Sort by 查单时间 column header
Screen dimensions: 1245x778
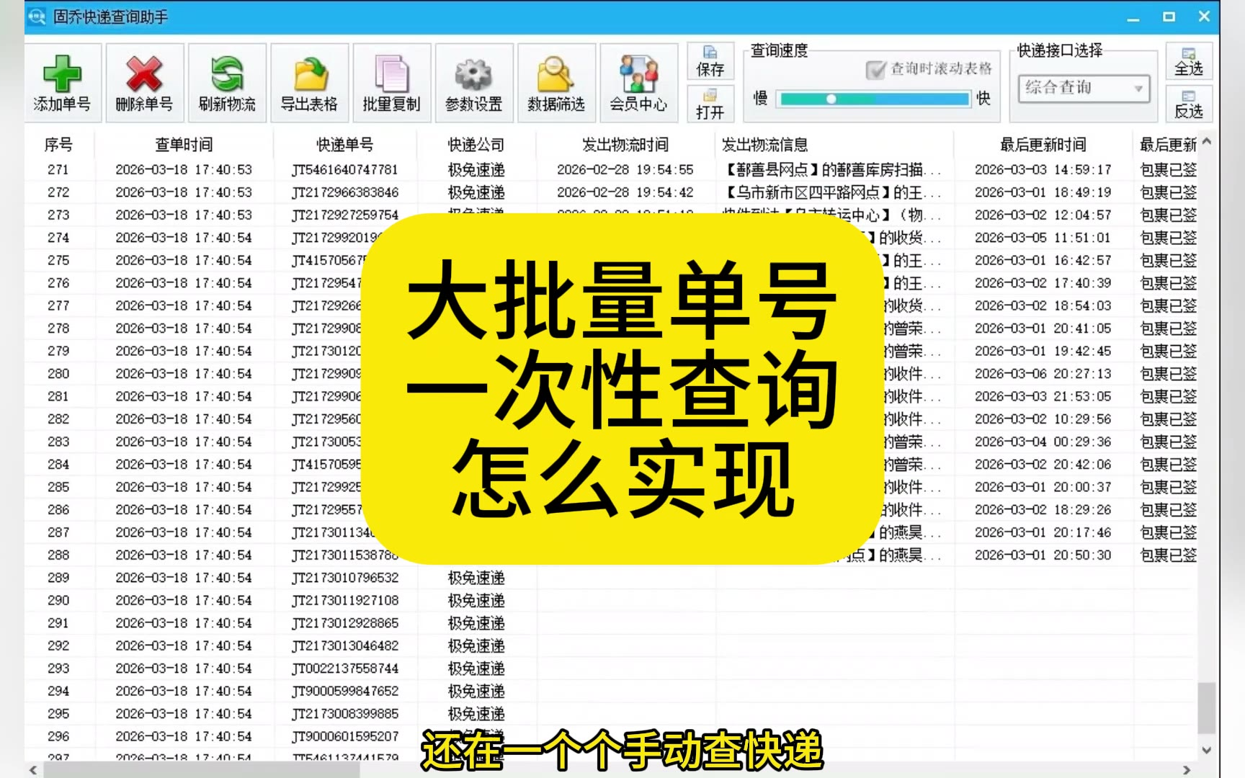point(184,145)
